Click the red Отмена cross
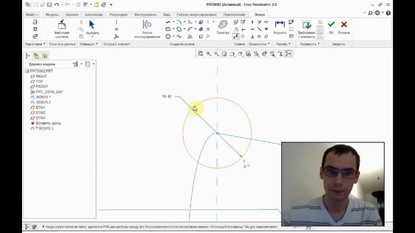The image size is (415, 233). pyautogui.click(x=344, y=25)
